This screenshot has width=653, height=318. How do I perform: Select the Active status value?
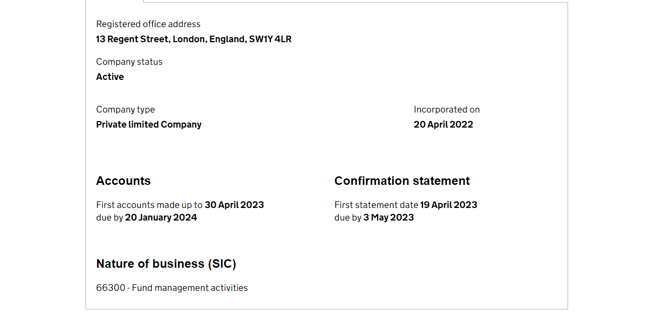click(x=110, y=77)
